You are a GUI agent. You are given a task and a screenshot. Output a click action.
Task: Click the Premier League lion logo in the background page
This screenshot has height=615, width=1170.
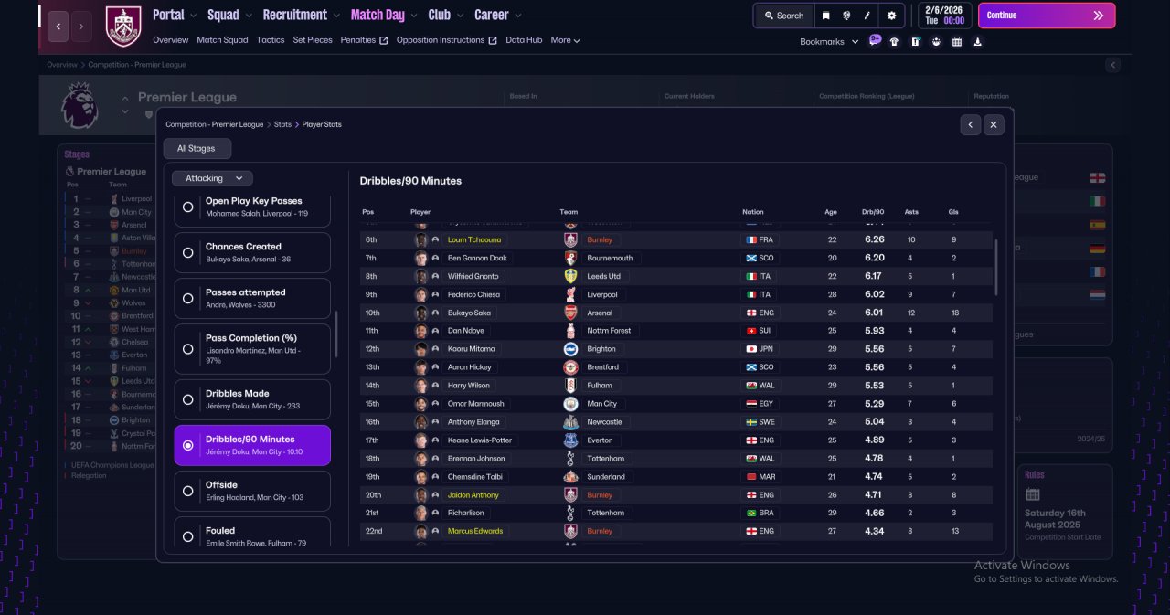click(x=80, y=105)
